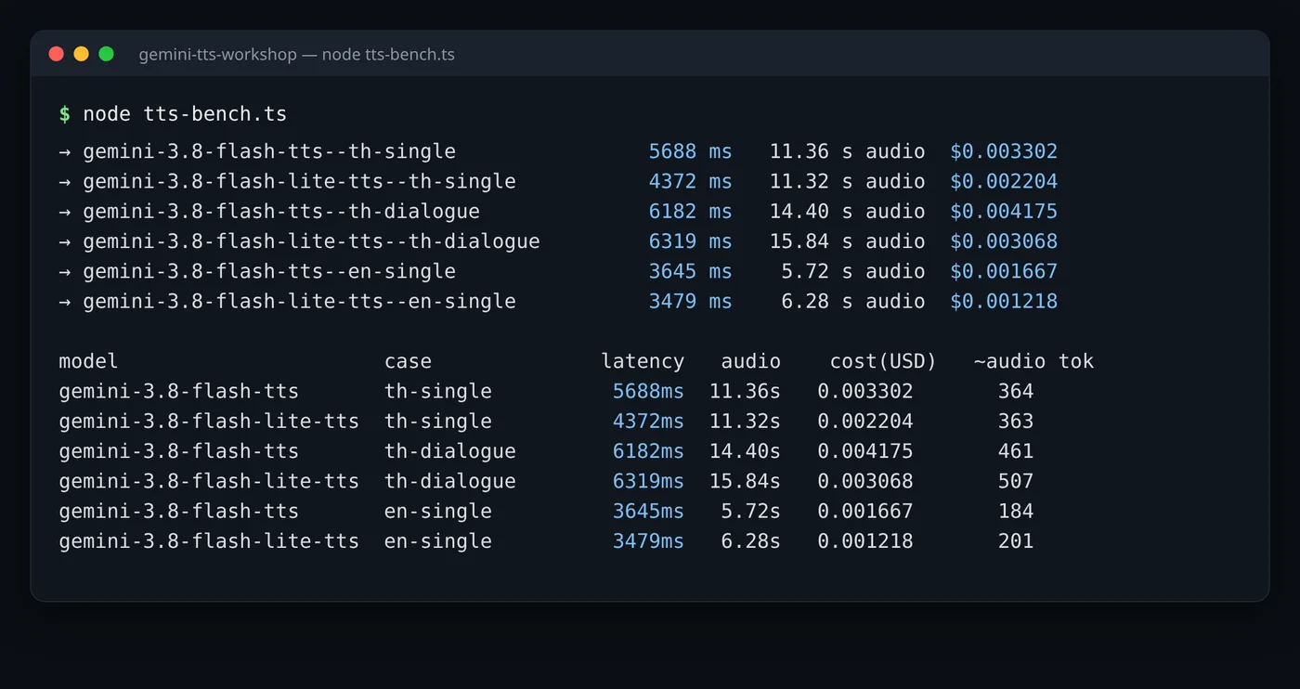The width and height of the screenshot is (1300, 689).
Task: Click the '11.32 s audio' log value
Action: pyautogui.click(x=847, y=181)
